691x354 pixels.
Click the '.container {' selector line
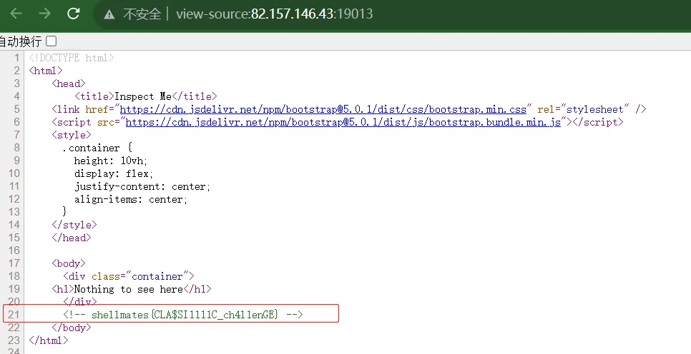tap(97, 148)
